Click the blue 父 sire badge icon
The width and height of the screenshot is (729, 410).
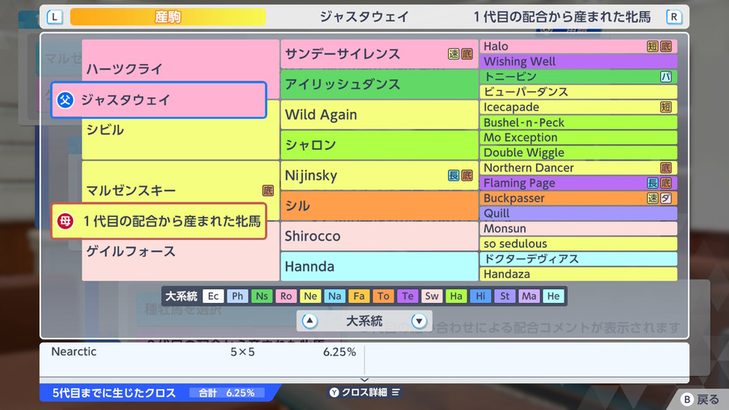[x=65, y=100]
